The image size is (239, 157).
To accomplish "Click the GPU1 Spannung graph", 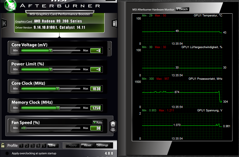I will [x=182, y=126].
